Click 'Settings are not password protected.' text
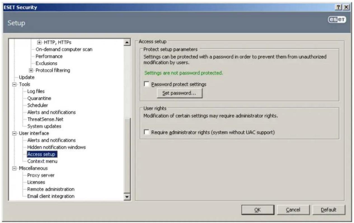The image size is (354, 223). [184, 73]
